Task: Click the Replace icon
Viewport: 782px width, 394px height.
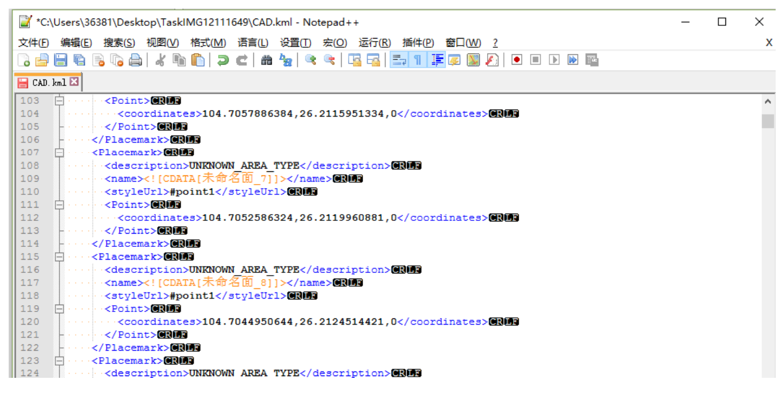Action: tap(285, 60)
